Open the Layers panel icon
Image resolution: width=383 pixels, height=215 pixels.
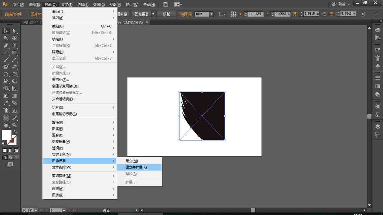(378, 127)
